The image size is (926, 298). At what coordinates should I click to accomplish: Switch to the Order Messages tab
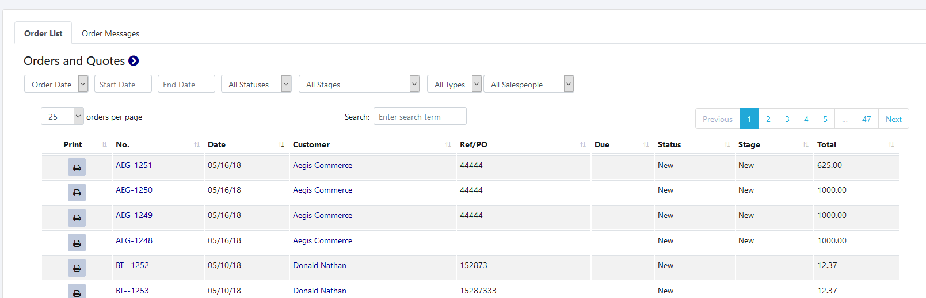pos(110,33)
